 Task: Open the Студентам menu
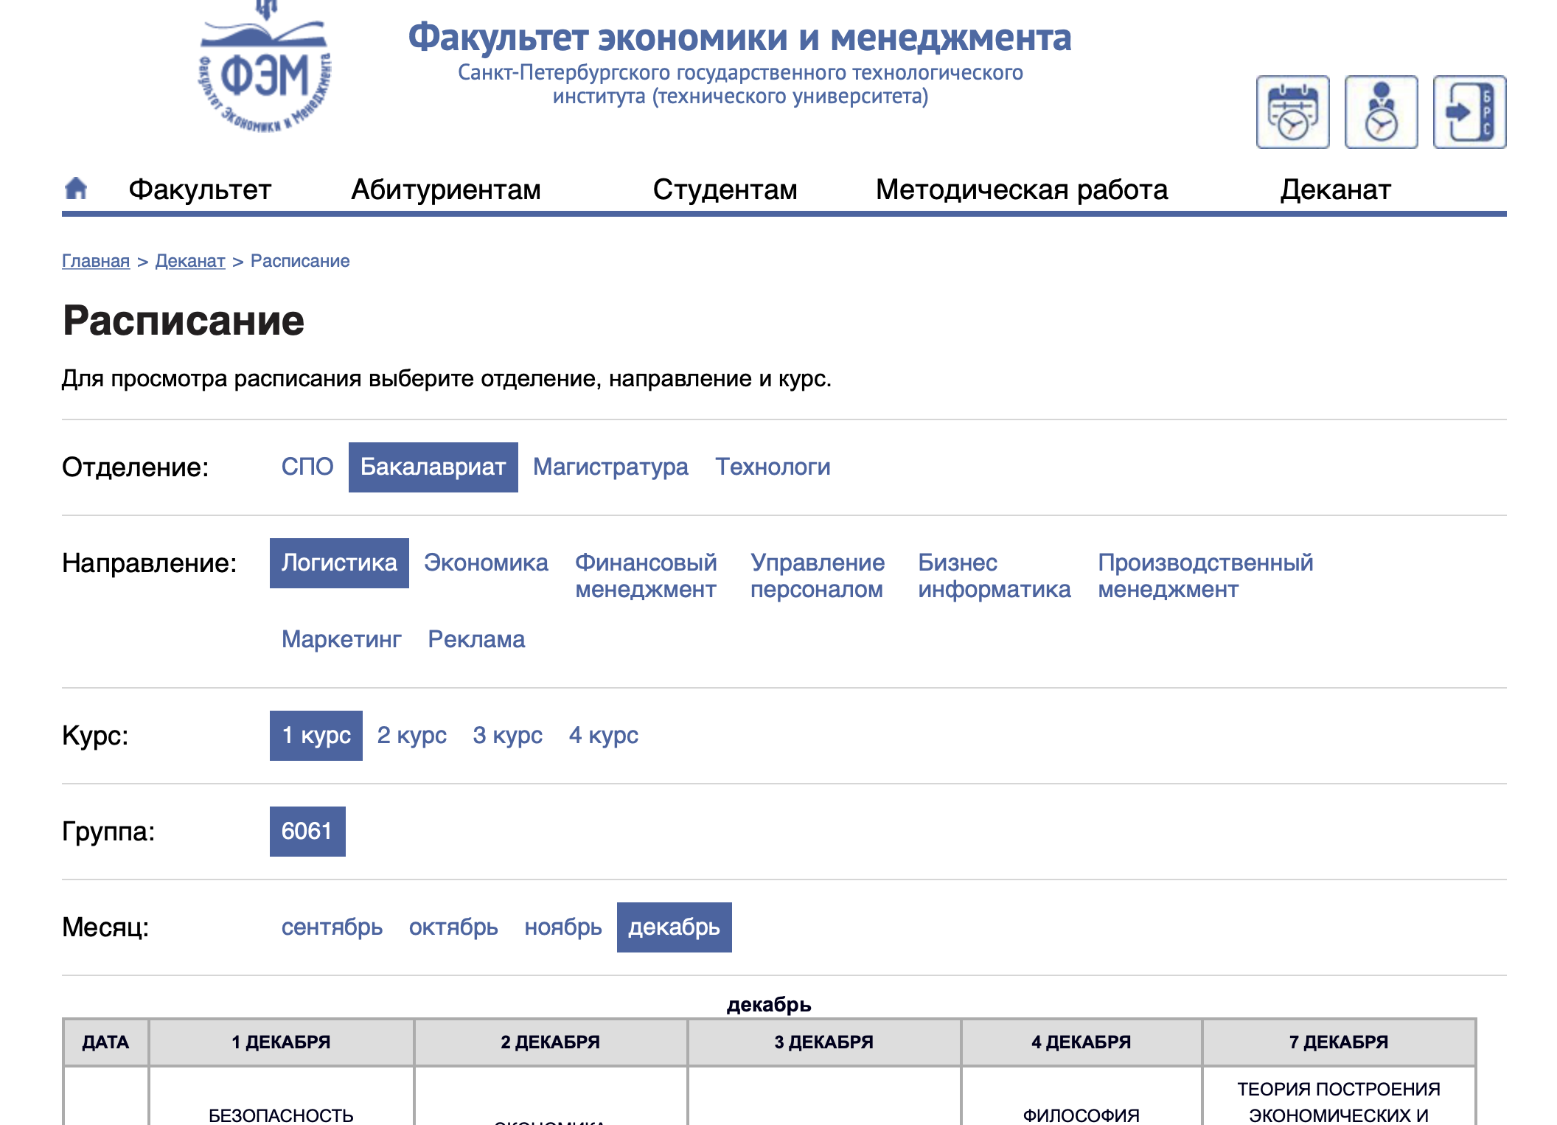[725, 189]
